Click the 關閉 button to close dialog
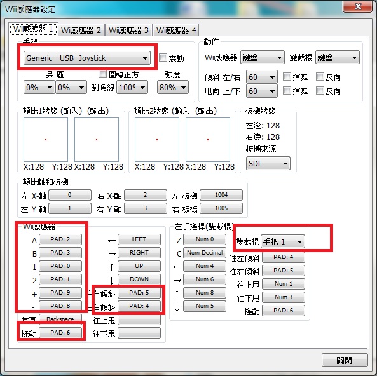 click(345, 360)
